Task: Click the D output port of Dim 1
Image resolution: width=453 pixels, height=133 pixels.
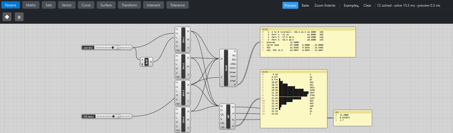Action: click(190, 31)
